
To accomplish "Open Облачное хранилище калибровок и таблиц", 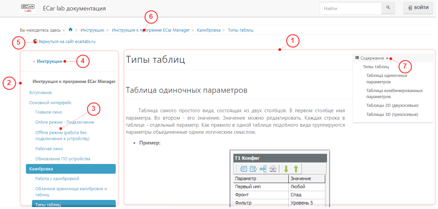I will (71, 192).
